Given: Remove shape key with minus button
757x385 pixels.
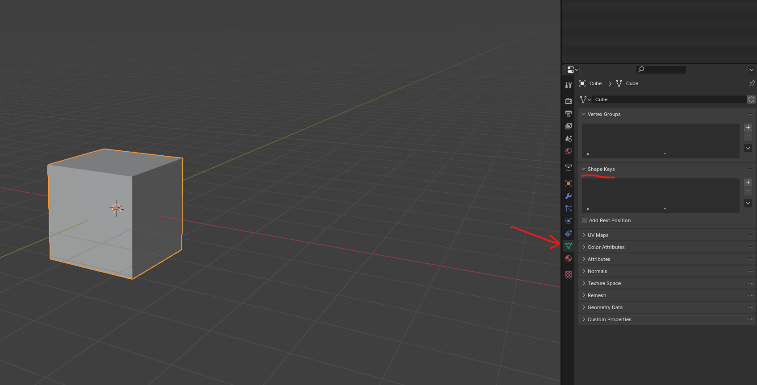Looking at the screenshot, I should [748, 191].
